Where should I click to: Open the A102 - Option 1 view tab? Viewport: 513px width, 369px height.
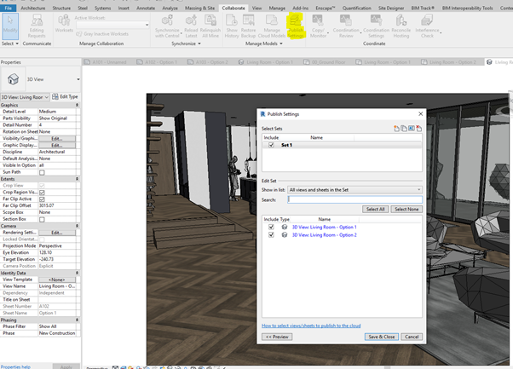pyautogui.click(x=157, y=62)
